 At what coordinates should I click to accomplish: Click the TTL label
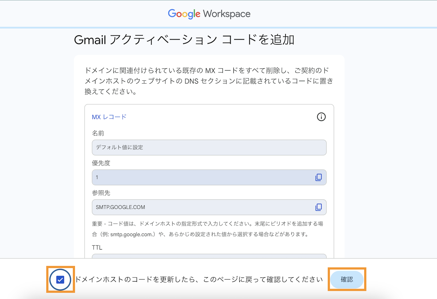click(97, 247)
